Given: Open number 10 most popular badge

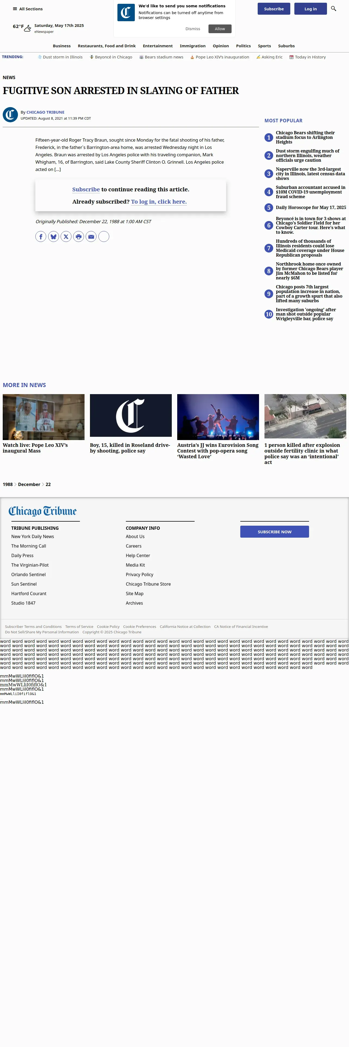Looking at the screenshot, I should click(x=269, y=314).
